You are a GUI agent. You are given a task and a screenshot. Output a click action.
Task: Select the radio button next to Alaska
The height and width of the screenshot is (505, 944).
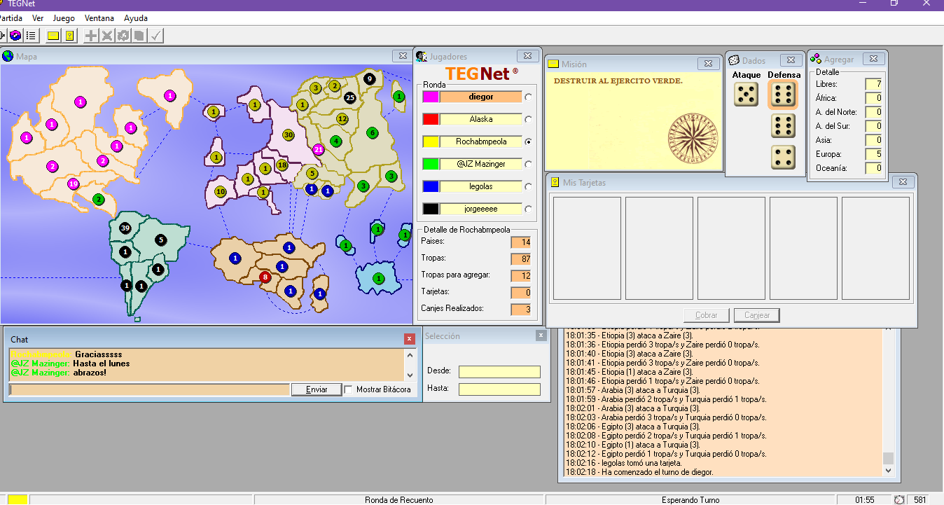click(x=528, y=120)
